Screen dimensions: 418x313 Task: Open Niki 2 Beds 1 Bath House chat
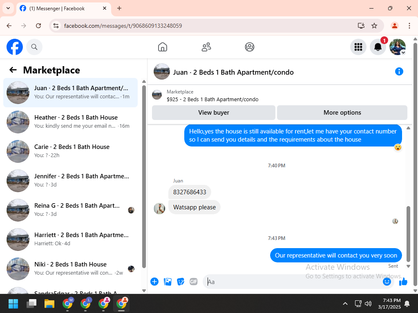70,269
